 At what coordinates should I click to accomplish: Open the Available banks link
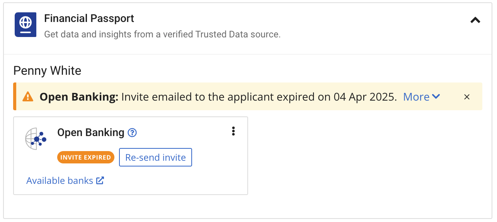(60, 180)
